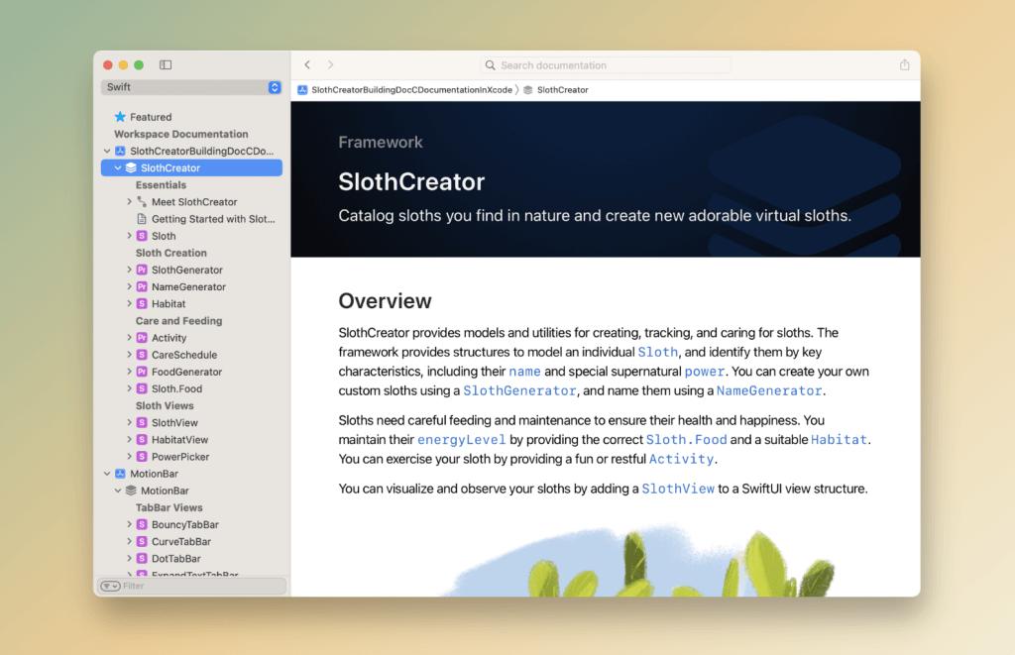Click the filter options icon
The width and height of the screenshot is (1015, 655).
point(109,586)
